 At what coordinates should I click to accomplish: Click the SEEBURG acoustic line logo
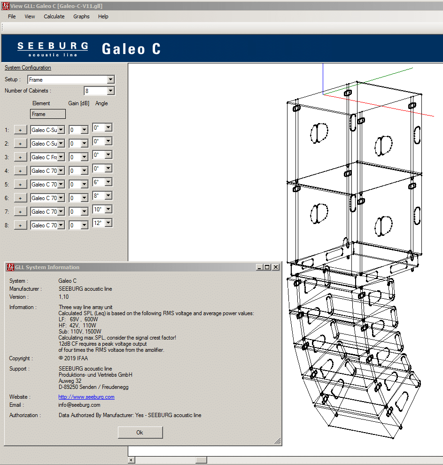click(53, 49)
